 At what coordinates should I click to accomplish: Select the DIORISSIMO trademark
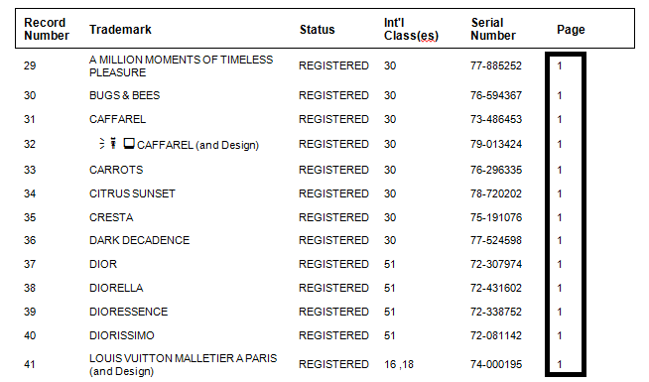tap(122, 335)
